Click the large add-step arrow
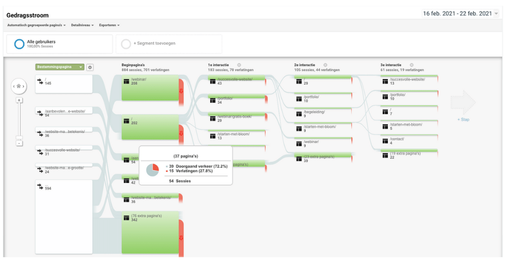The width and height of the screenshot is (506, 263). click(x=463, y=102)
